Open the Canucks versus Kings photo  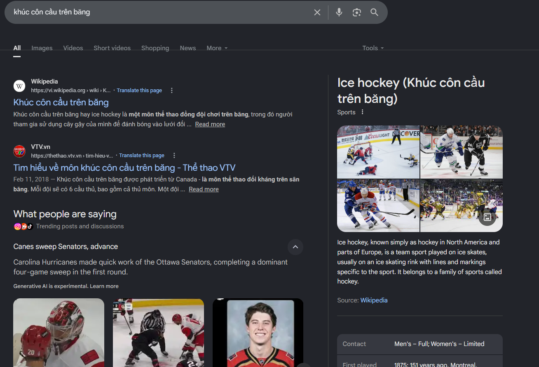coord(462,152)
